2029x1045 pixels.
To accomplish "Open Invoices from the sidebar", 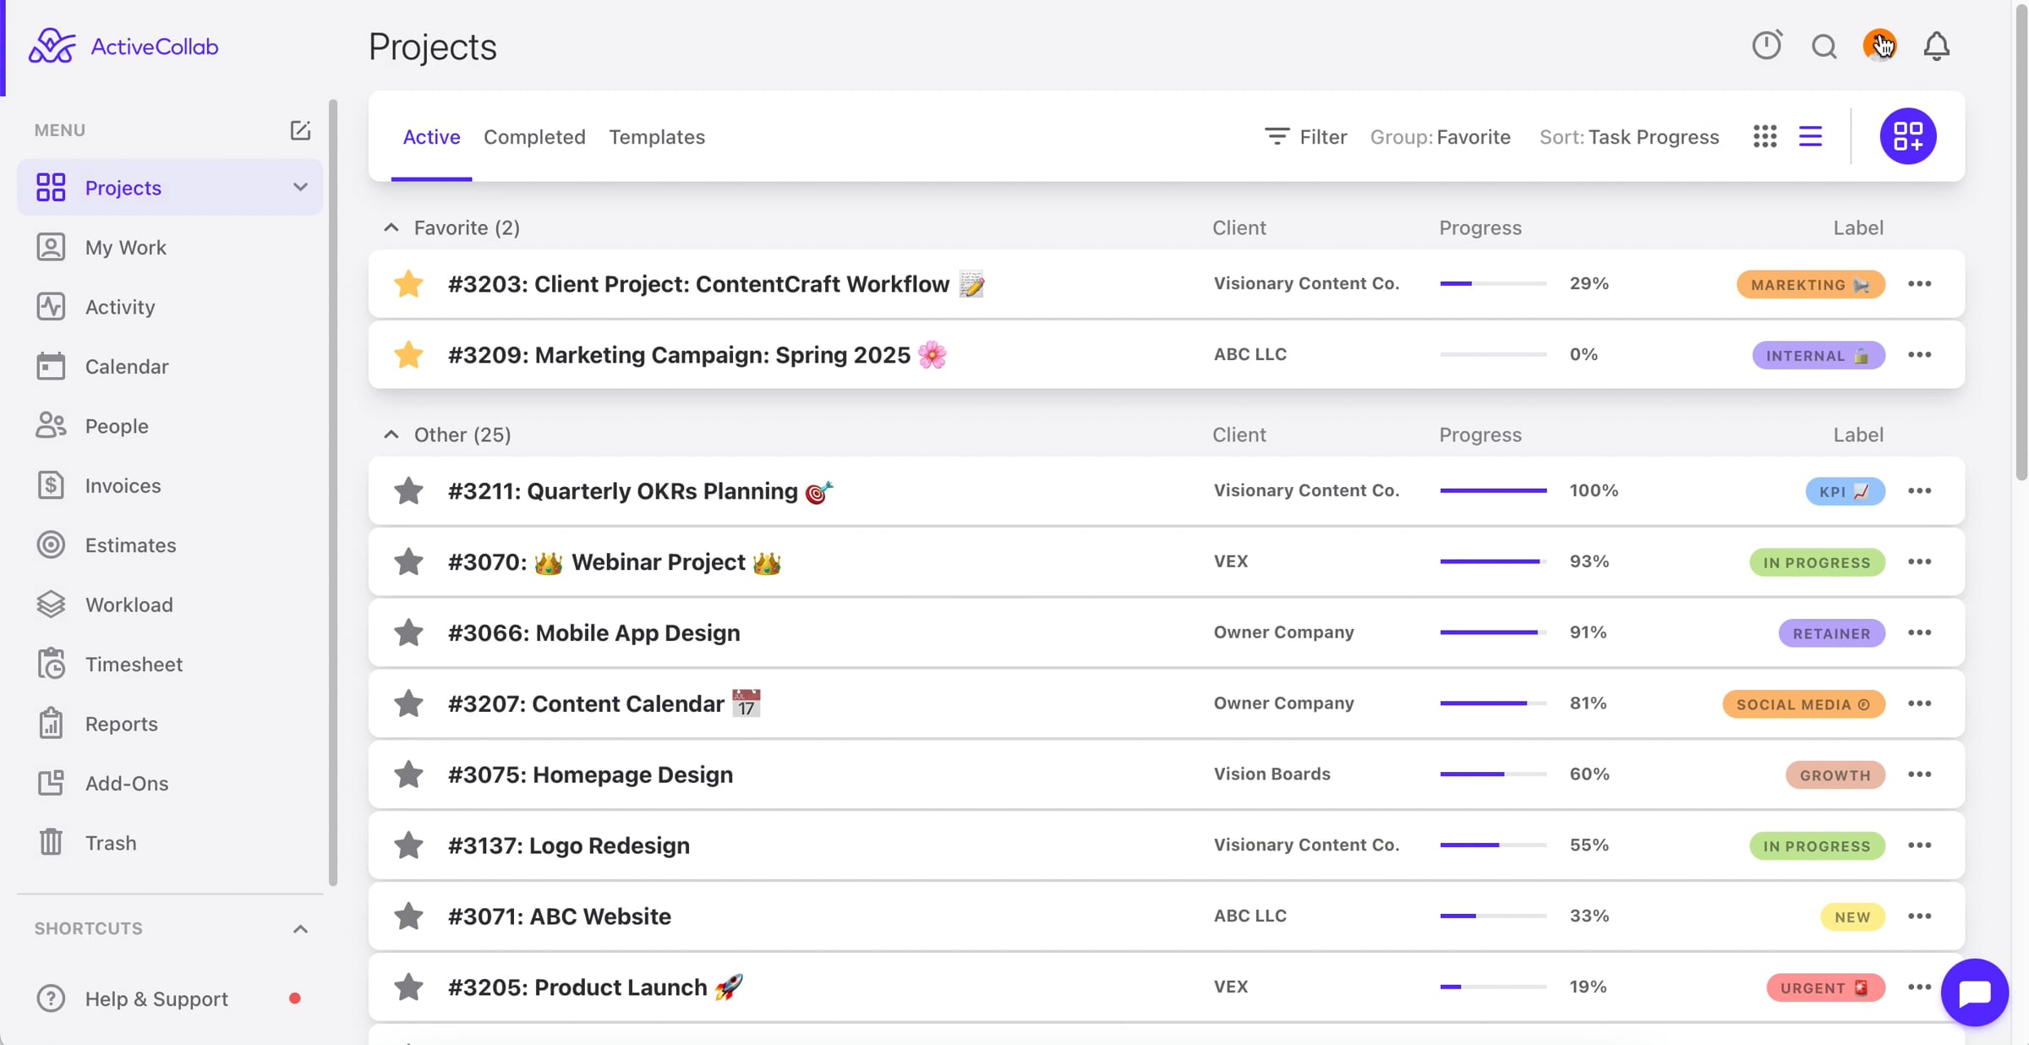I will pyautogui.click(x=170, y=486).
